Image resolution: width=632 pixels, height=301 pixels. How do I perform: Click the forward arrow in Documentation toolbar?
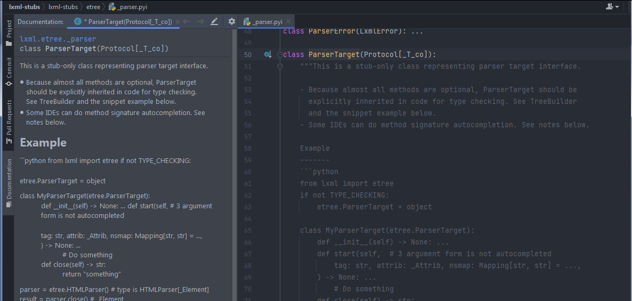(200, 22)
